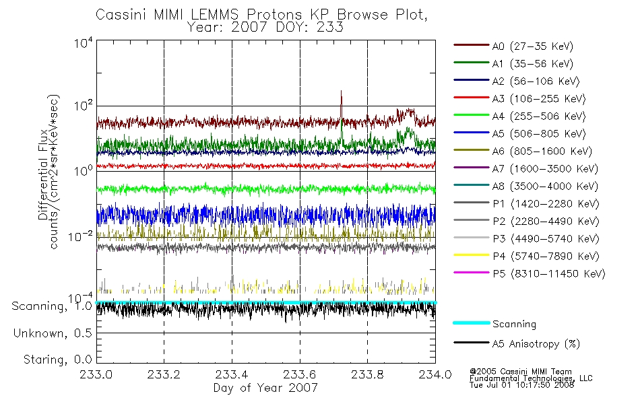The height and width of the screenshot is (404, 640).
Task: Click the A5 (506-805 KeV) blue legend swatch
Action: (x=472, y=133)
